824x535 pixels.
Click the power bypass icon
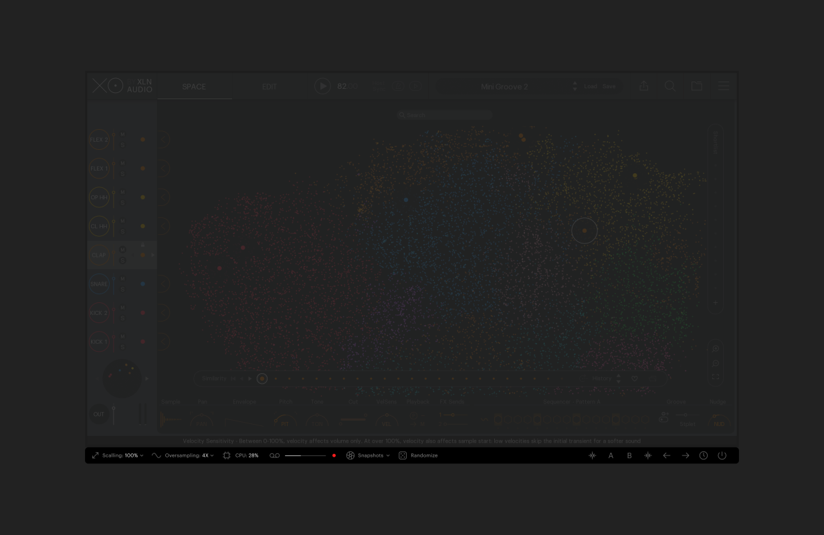point(722,455)
